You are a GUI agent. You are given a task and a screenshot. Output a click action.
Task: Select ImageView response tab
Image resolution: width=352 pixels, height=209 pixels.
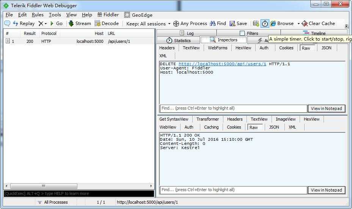pos(286,119)
